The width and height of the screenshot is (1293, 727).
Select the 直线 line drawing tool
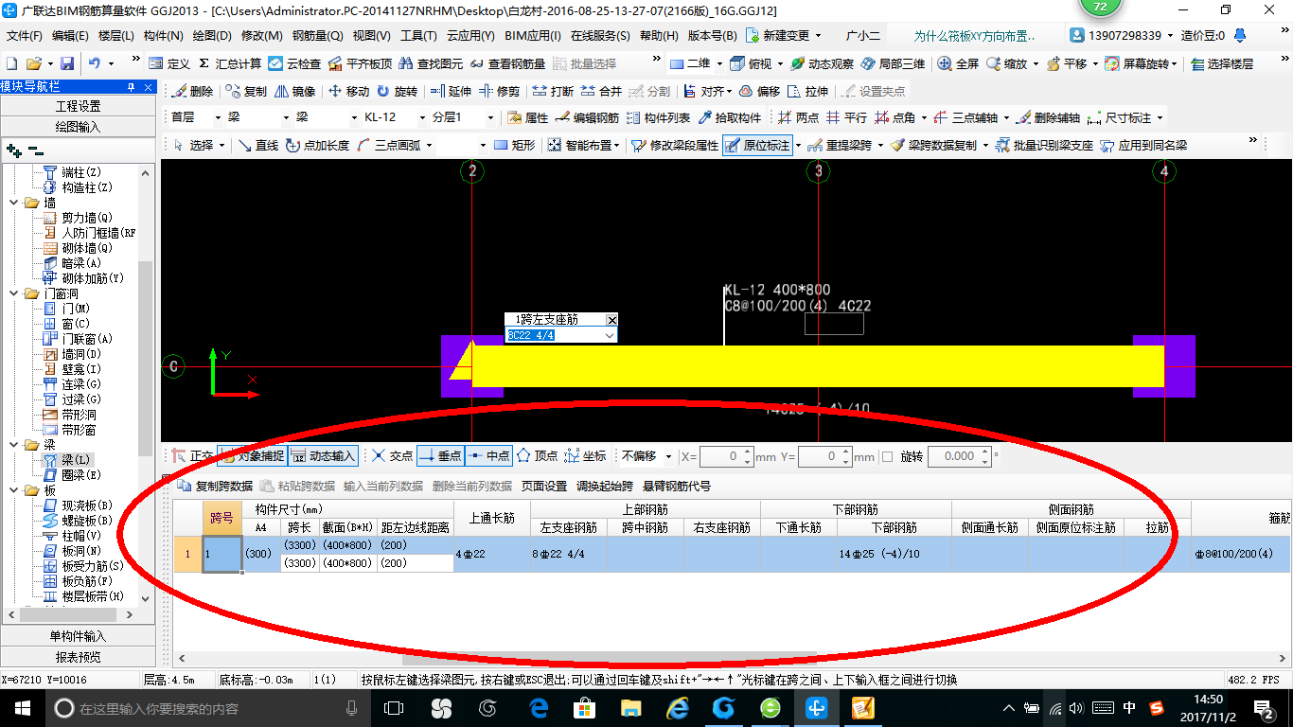click(x=257, y=145)
